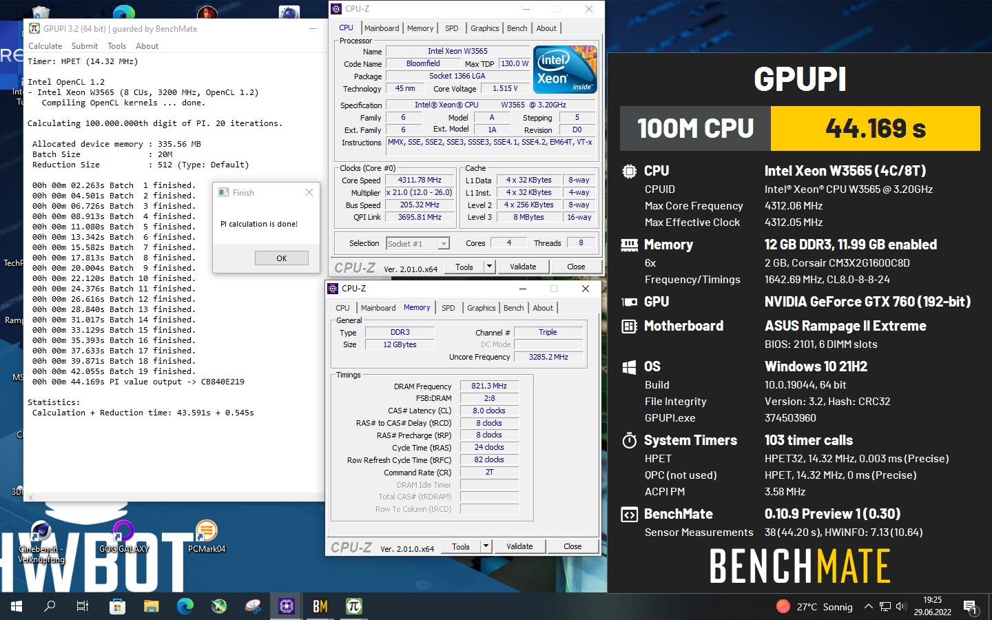Click Validate in lower CPU-Z window
The width and height of the screenshot is (992, 620).
click(x=519, y=546)
